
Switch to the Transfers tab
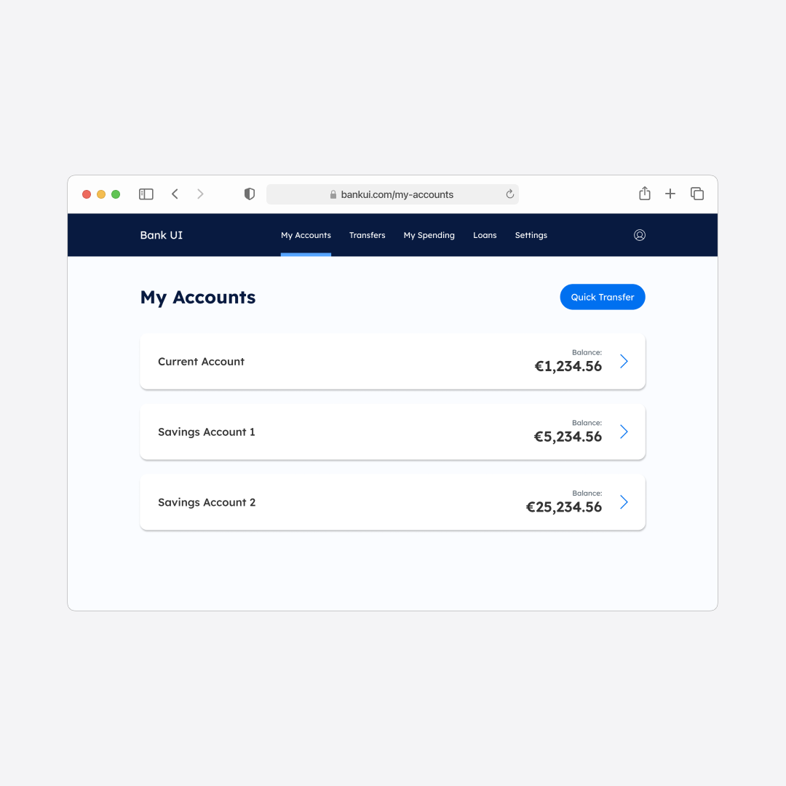point(368,235)
